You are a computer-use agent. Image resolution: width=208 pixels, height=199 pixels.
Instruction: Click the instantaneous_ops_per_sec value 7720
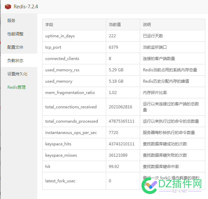(113, 133)
